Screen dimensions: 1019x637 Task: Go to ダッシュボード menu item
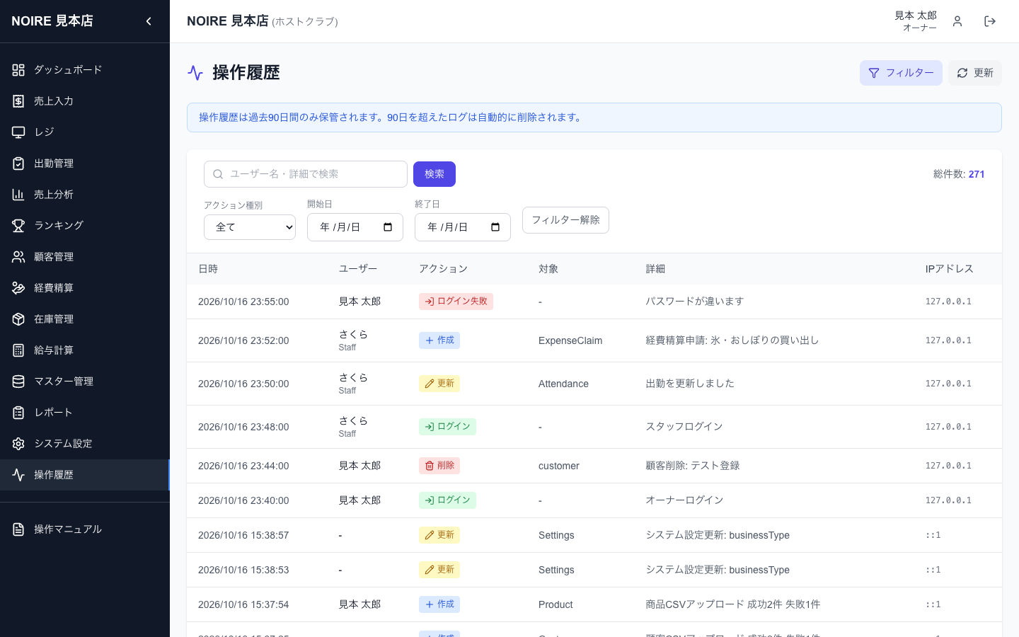[x=85, y=70]
